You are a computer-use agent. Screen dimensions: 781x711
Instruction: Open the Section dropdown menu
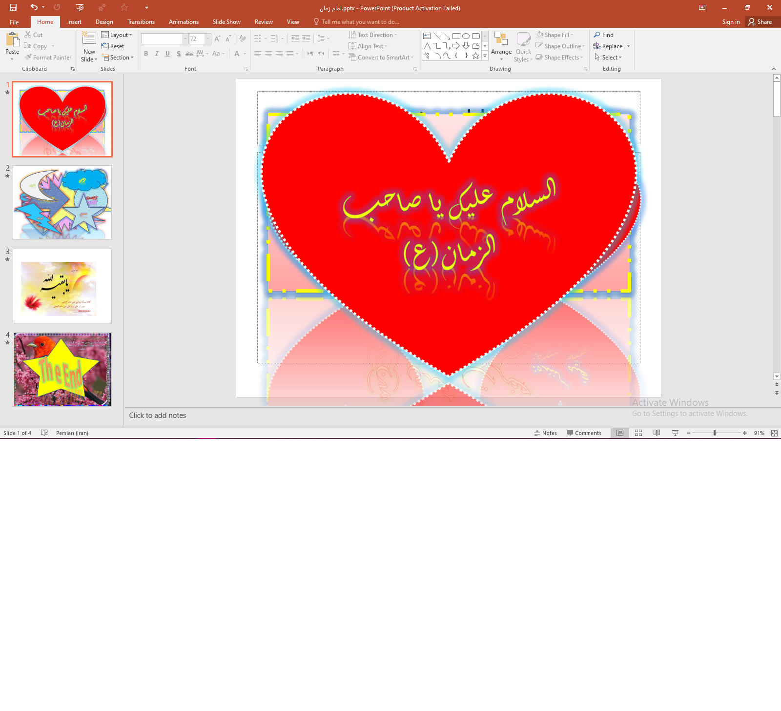click(x=118, y=58)
